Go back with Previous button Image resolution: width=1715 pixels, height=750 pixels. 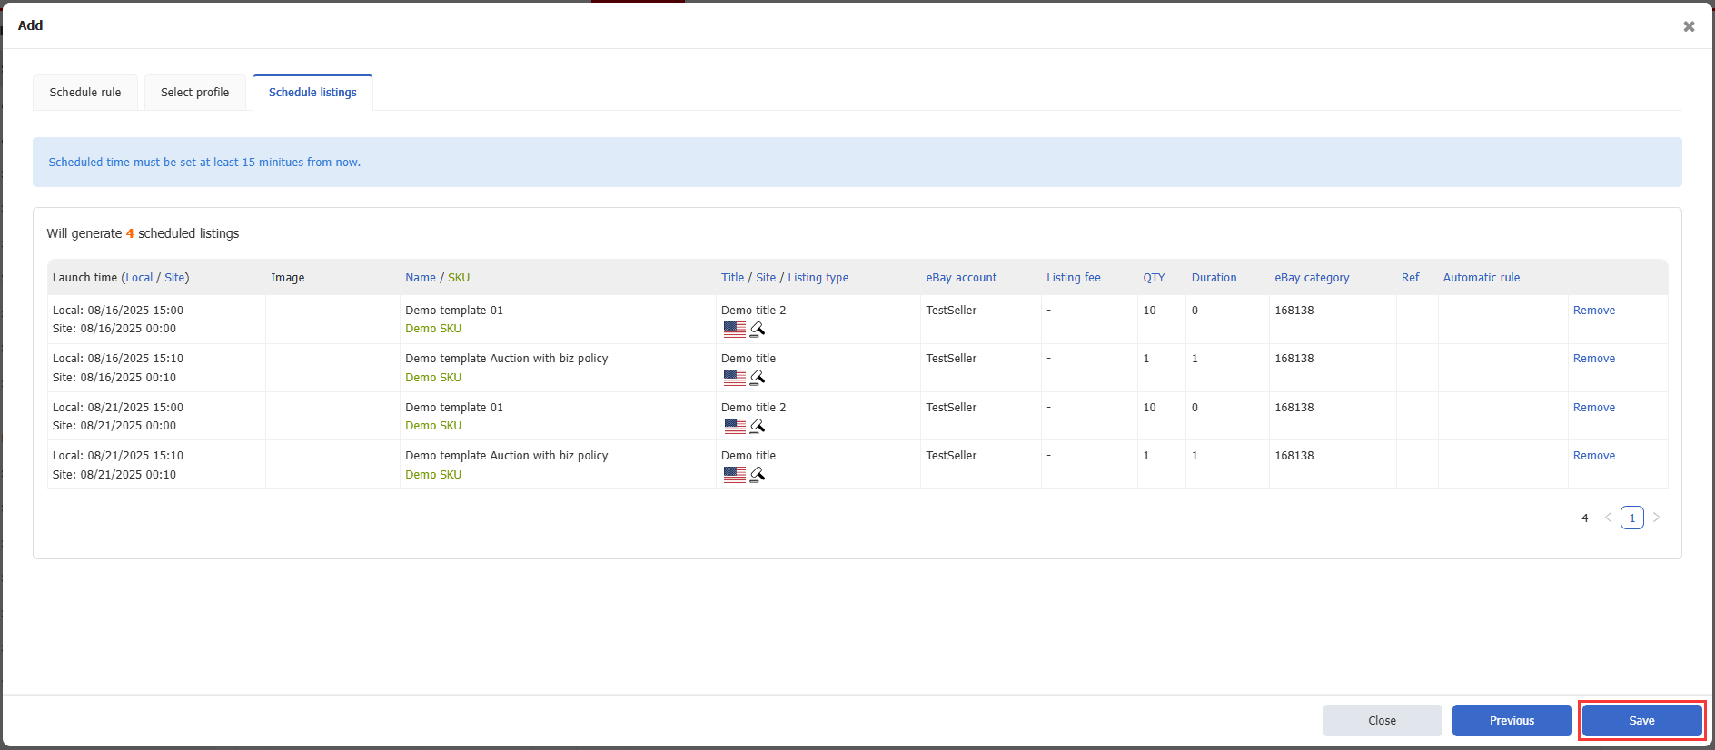1512,720
